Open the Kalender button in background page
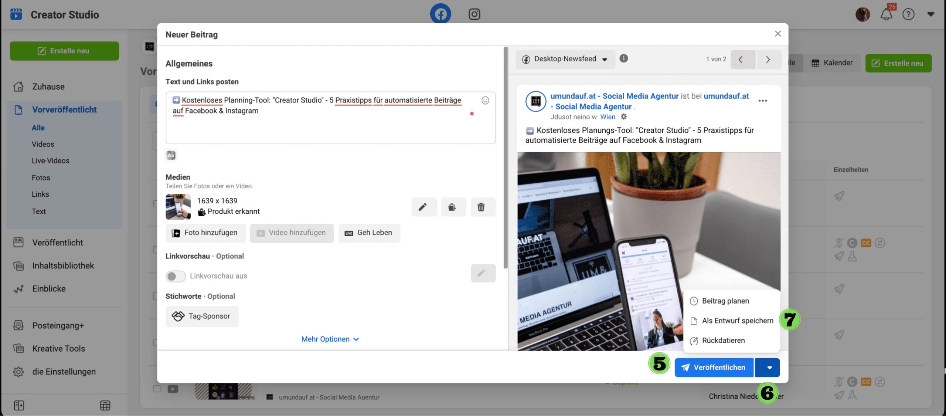This screenshot has height=416, width=946. 832,63
